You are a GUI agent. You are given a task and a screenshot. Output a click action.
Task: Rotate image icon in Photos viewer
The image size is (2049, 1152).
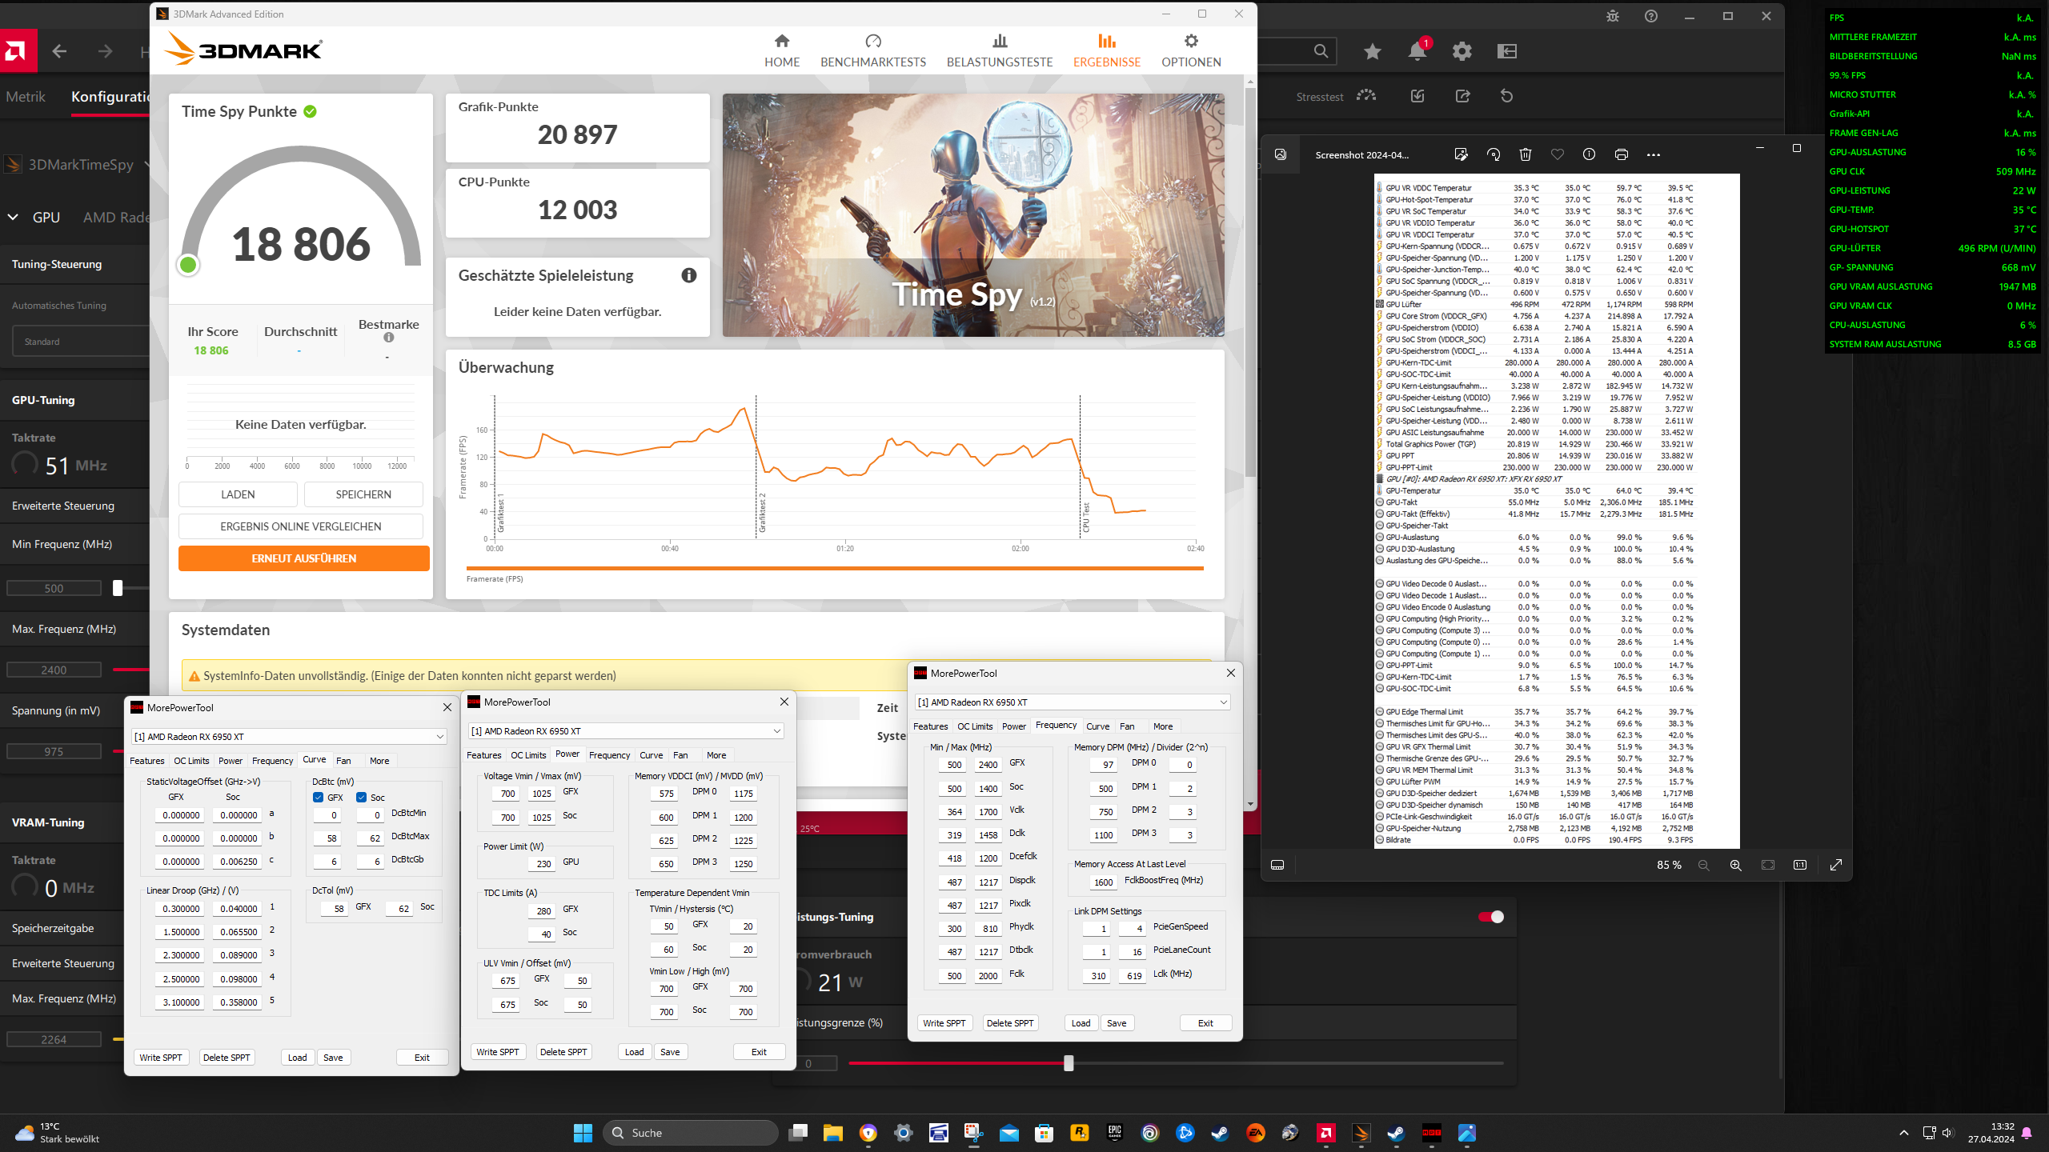pos(1493,154)
